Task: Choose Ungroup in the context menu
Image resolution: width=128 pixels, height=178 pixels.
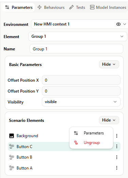Action: click(91, 143)
